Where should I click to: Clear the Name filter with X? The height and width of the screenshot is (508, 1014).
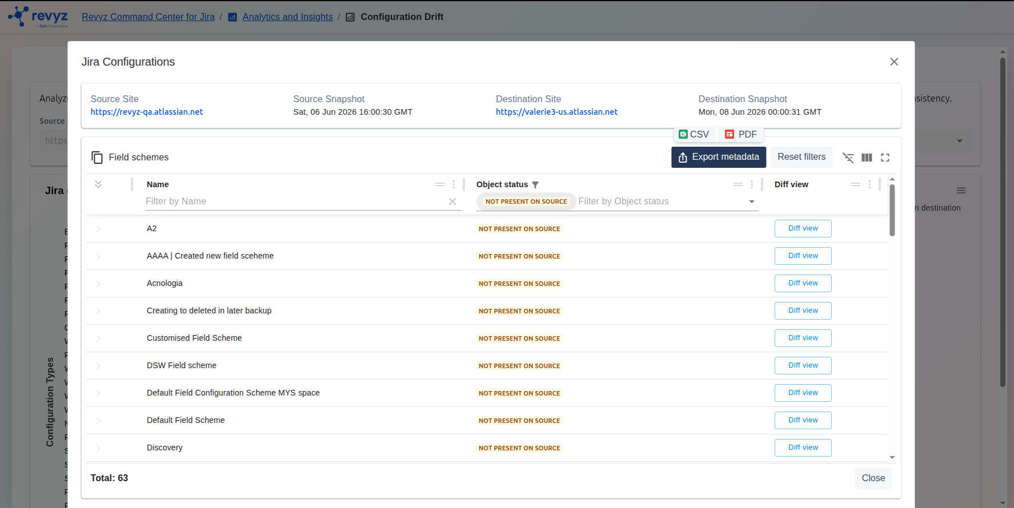click(x=452, y=201)
